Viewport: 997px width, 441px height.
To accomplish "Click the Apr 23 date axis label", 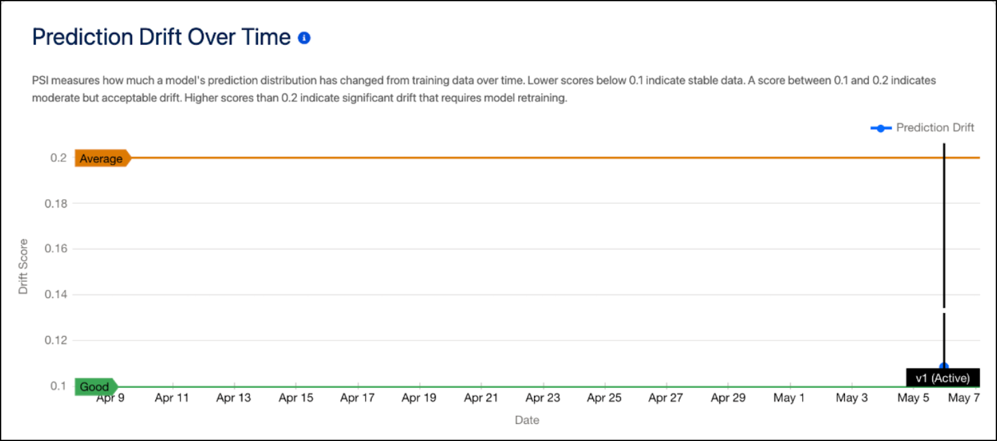I will click(x=543, y=398).
